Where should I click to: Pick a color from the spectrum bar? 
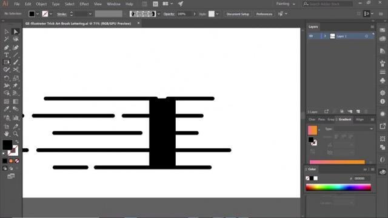pyautogui.click(x=338, y=187)
